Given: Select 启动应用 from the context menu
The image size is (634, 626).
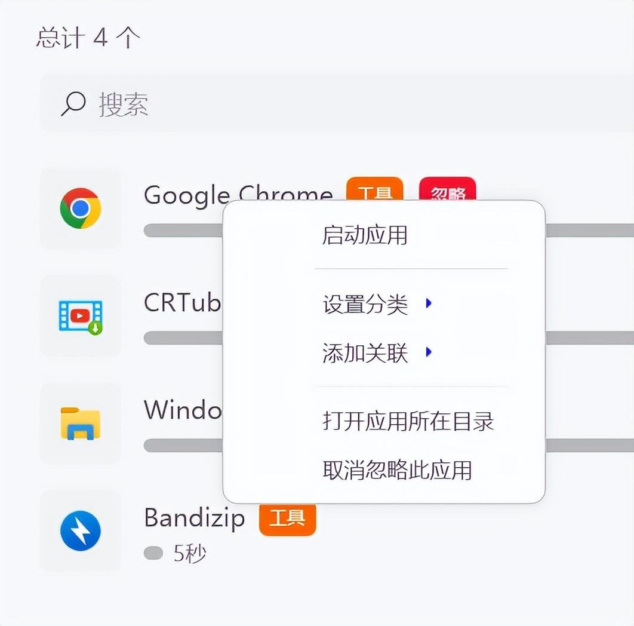Looking at the screenshot, I should [365, 235].
